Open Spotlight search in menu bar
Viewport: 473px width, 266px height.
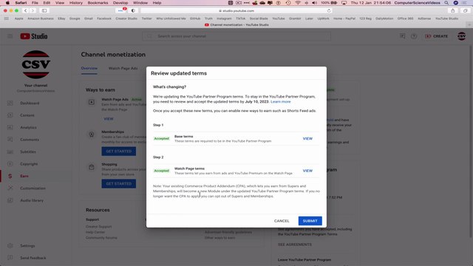point(446,3)
